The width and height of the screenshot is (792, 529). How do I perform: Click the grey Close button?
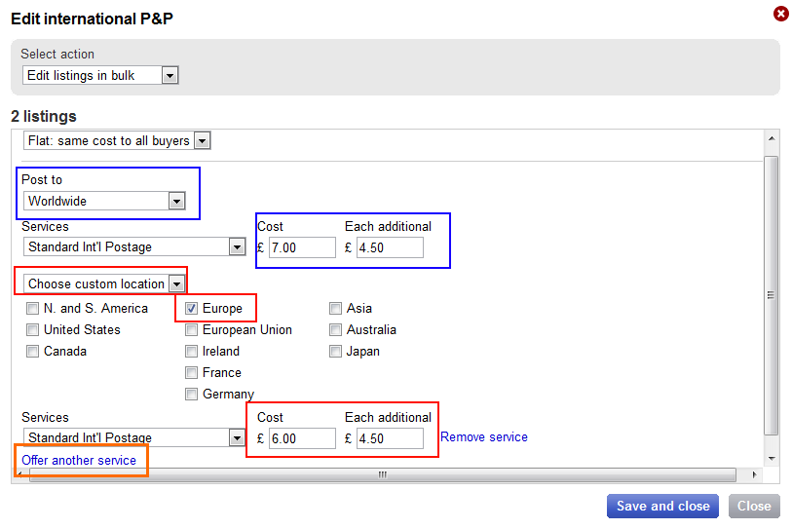(x=754, y=506)
